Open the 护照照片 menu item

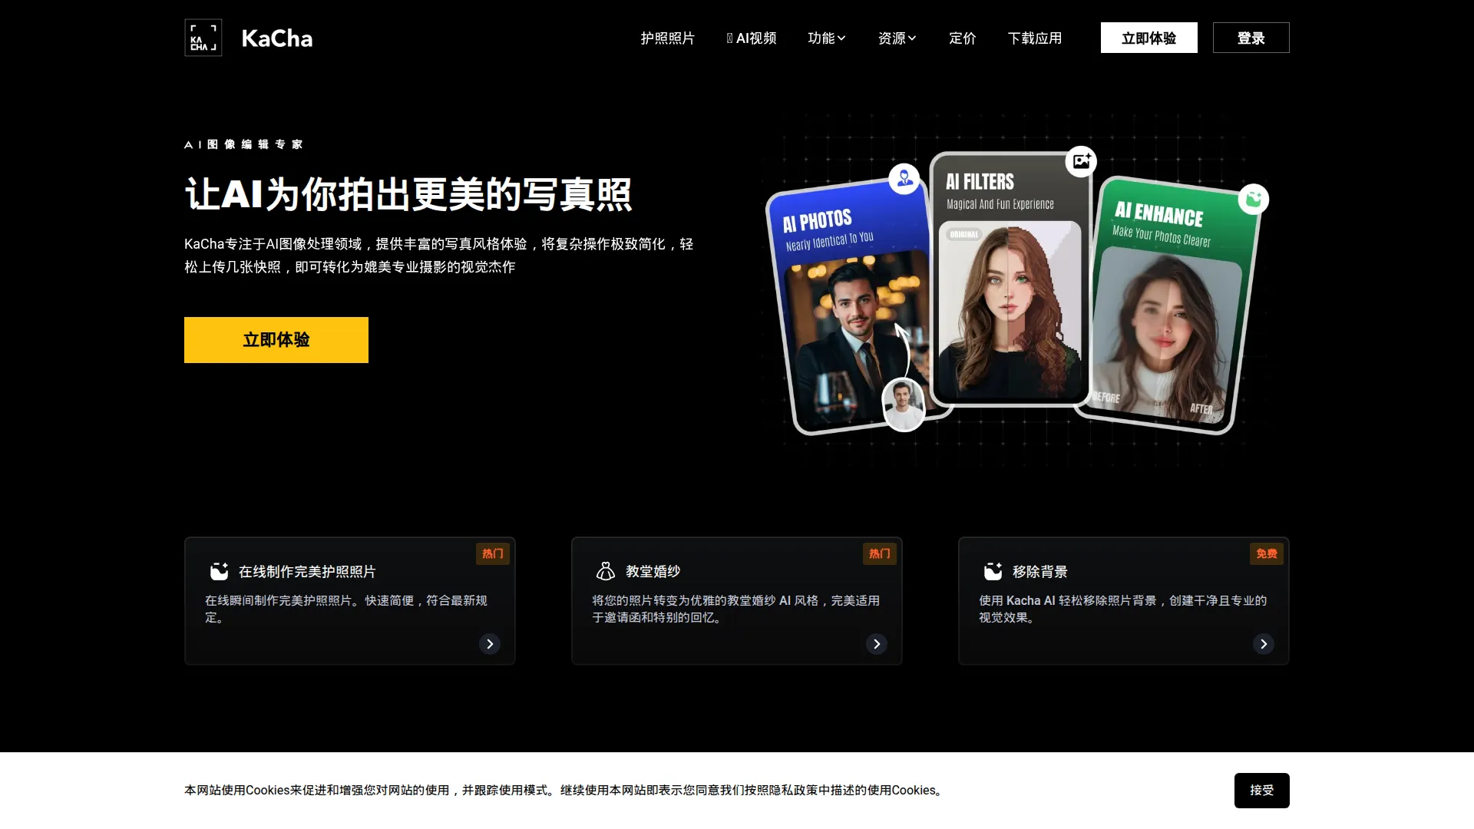[667, 38]
